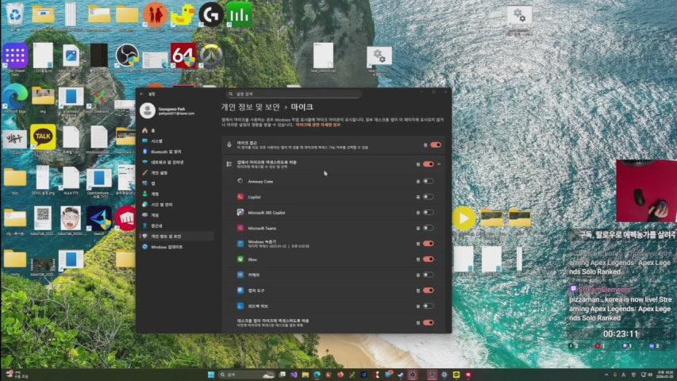This screenshot has height=381, width=677.
Task: Click the 마이크에 관한 자세한 정보 link
Action: click(317, 125)
